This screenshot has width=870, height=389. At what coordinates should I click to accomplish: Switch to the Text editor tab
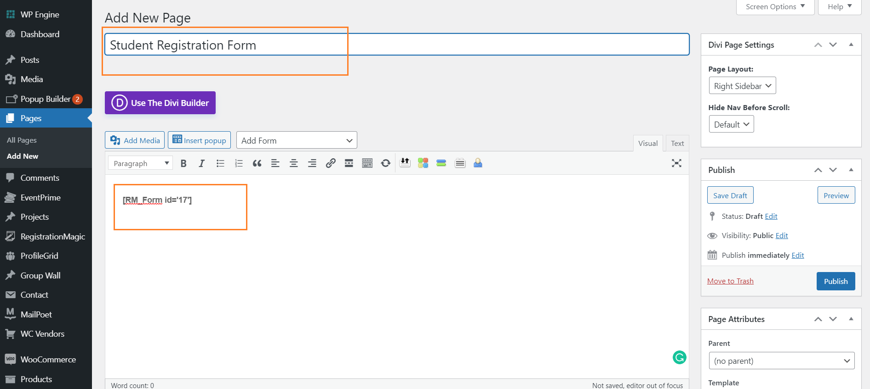click(x=677, y=143)
